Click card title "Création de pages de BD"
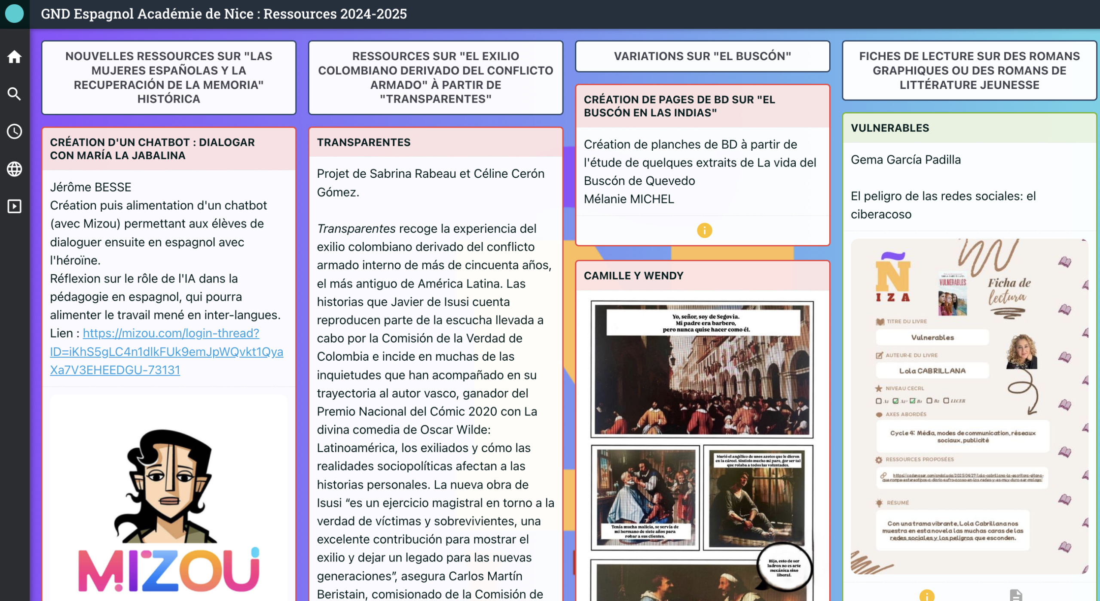1100x601 pixels. 679,106
